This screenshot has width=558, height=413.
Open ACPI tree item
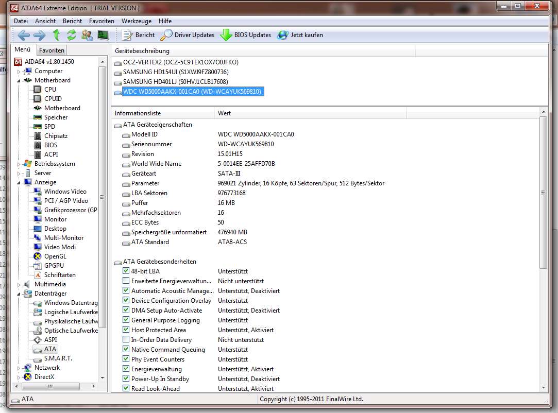click(x=51, y=154)
